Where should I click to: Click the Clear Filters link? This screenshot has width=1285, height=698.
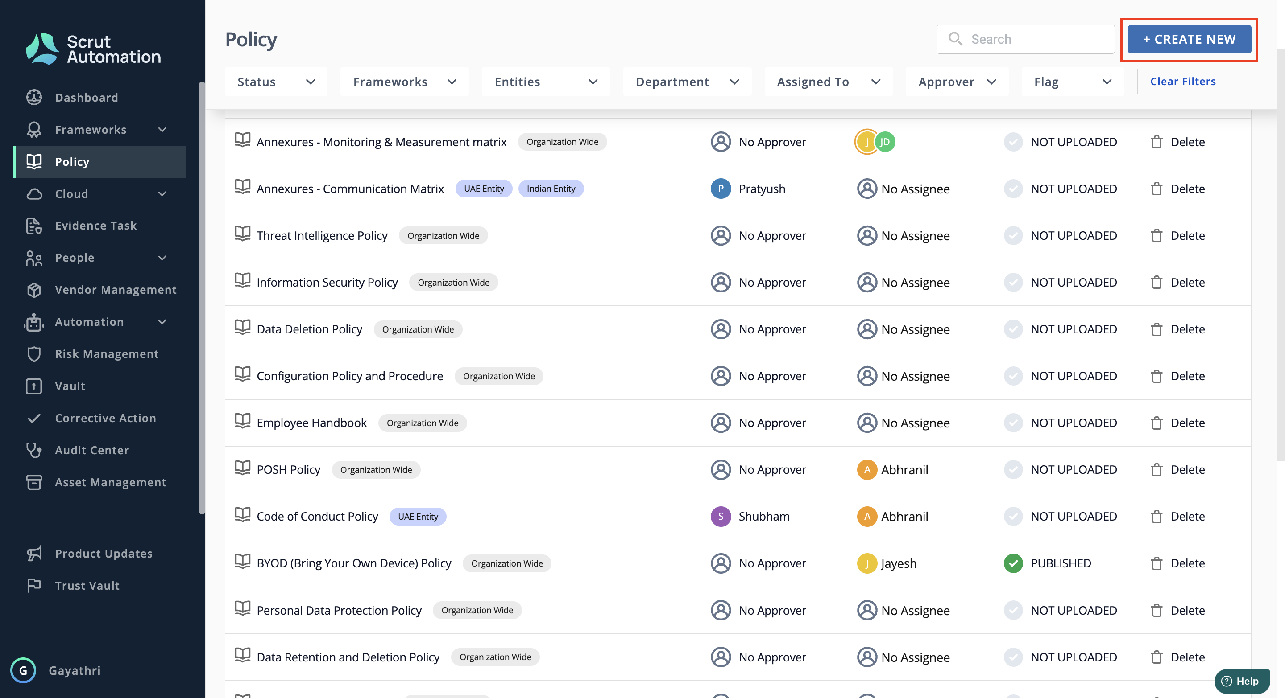(x=1183, y=81)
